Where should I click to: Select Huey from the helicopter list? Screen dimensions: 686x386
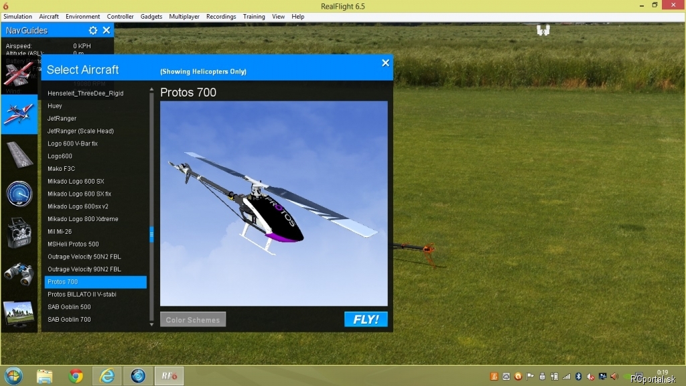pyautogui.click(x=95, y=106)
